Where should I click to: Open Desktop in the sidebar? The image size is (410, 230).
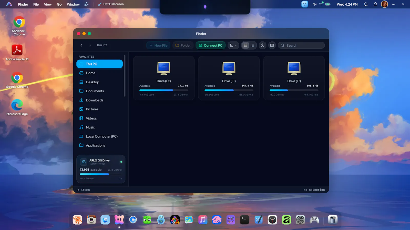(x=100, y=82)
